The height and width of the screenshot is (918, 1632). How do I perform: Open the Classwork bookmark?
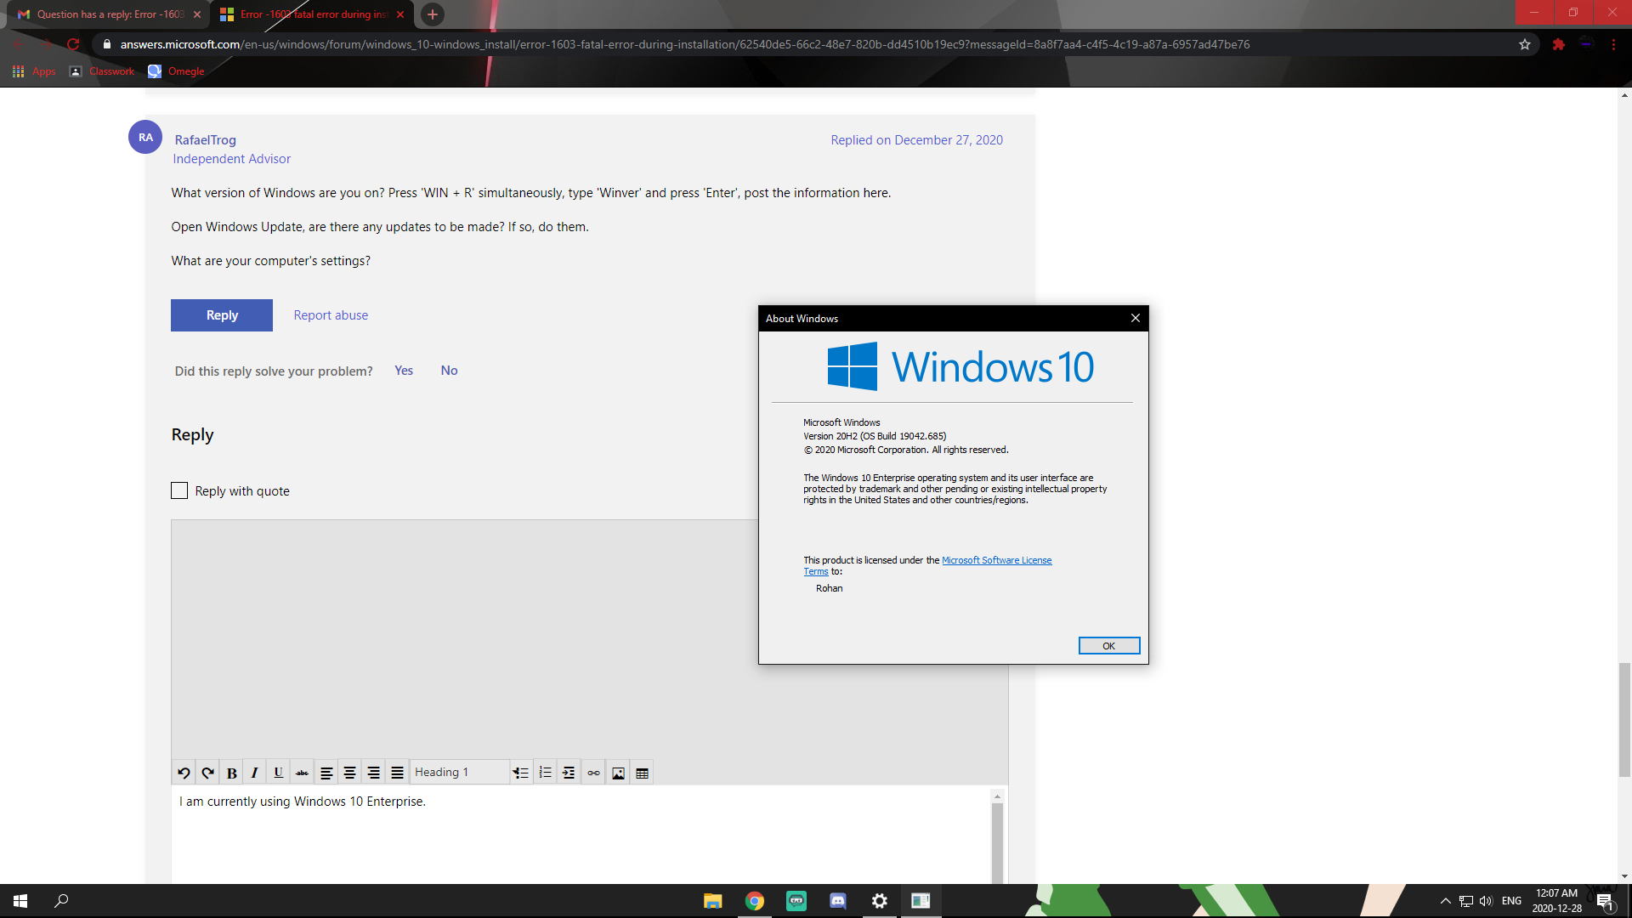pyautogui.click(x=111, y=71)
